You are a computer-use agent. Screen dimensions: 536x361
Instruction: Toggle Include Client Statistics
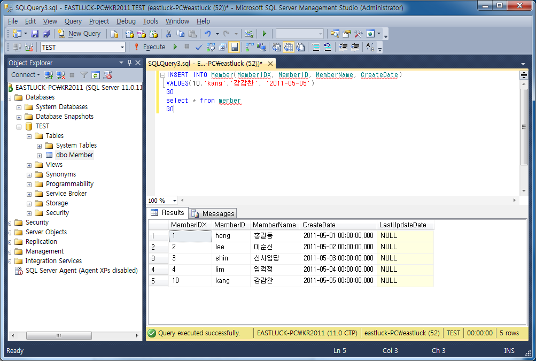click(261, 47)
